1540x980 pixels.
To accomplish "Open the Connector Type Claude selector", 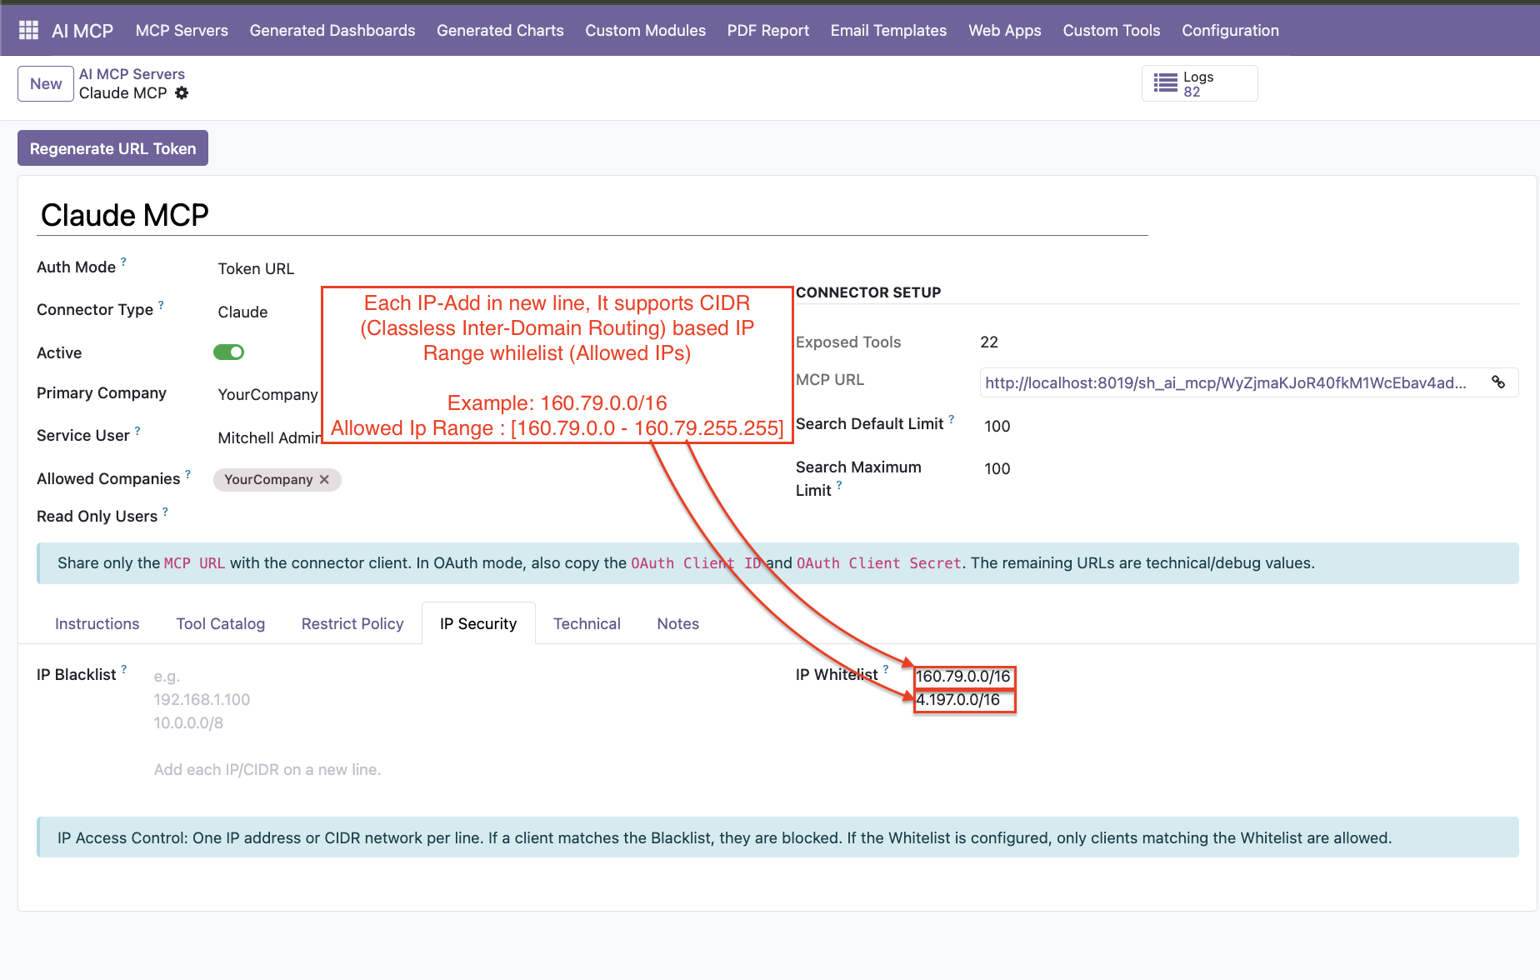I will click(x=242, y=312).
